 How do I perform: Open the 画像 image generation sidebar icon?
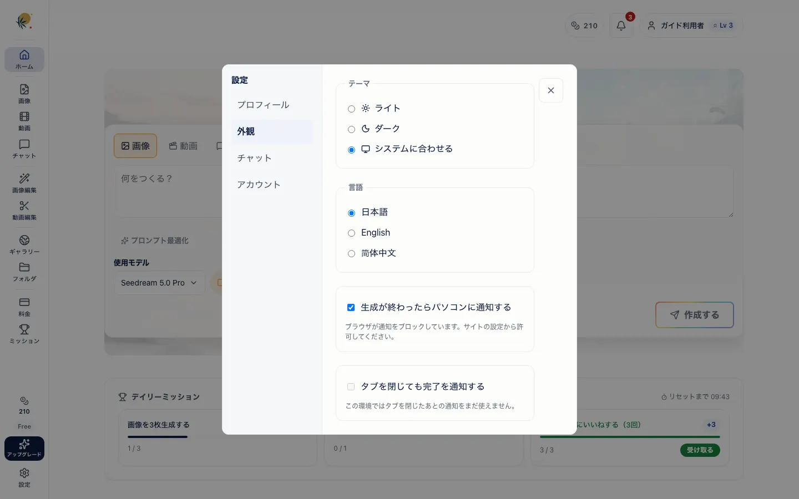coord(24,94)
